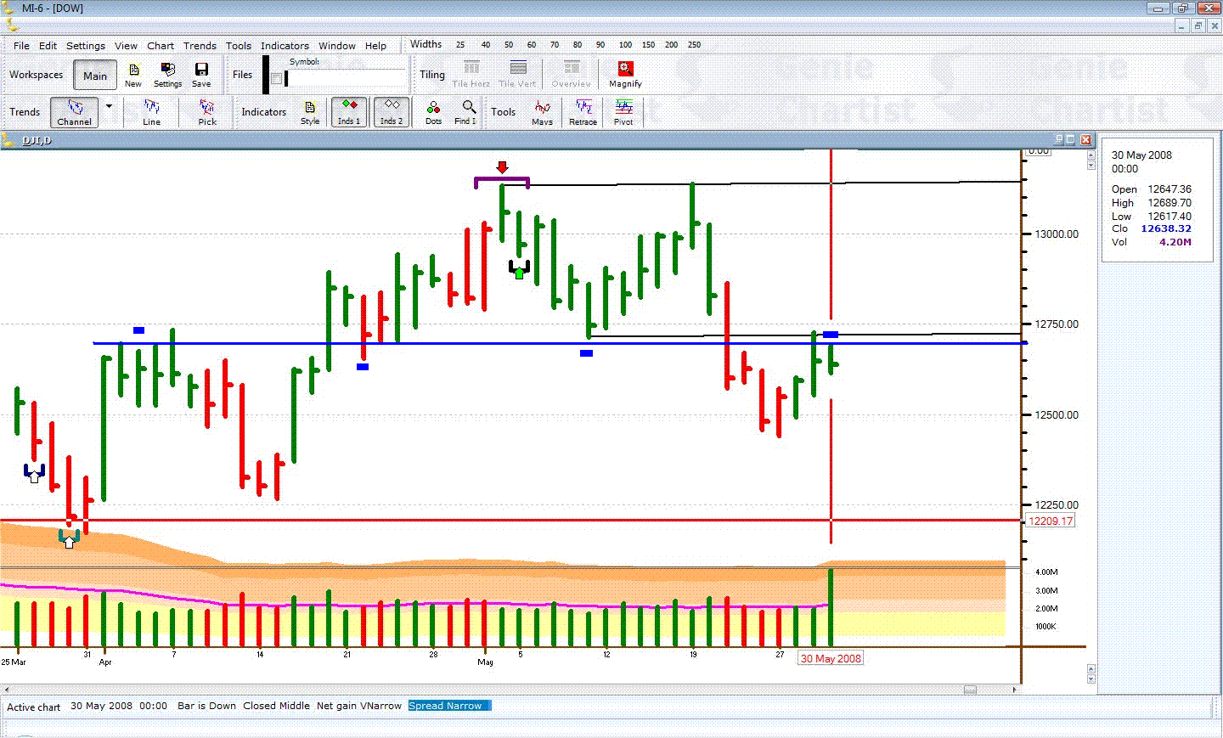
Task: Click the white up-arrow marker near 25 Mar
Action: [34, 477]
